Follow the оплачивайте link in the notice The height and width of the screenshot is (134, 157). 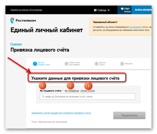click(x=135, y=27)
